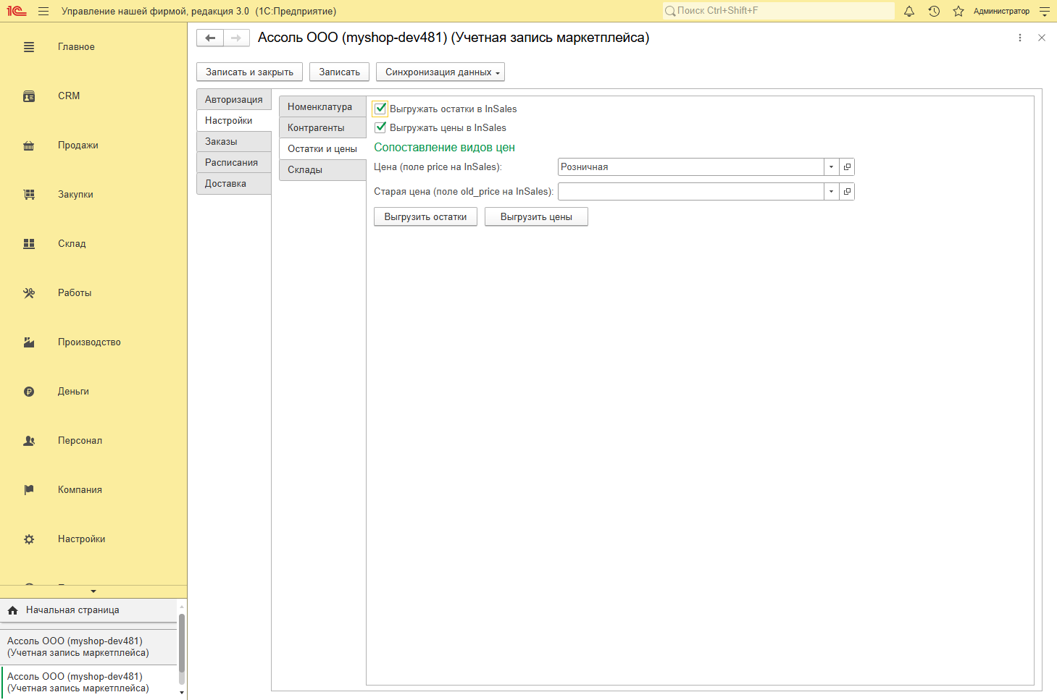Click scroll-up arrow of open windows panel

(182, 606)
